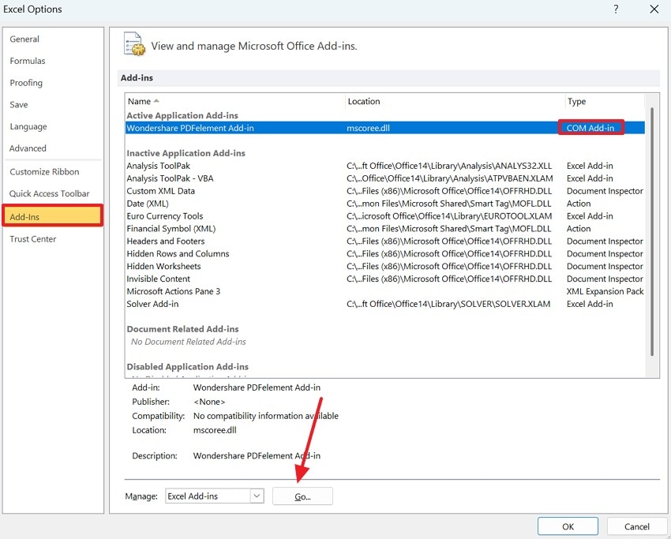Click the EUROTOOL.XLAM location path
Viewport: 671px width, 539px height.
pyautogui.click(x=449, y=216)
